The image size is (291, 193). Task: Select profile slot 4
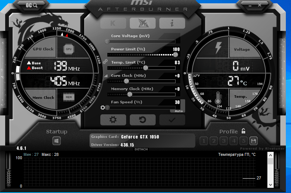(x=234, y=141)
